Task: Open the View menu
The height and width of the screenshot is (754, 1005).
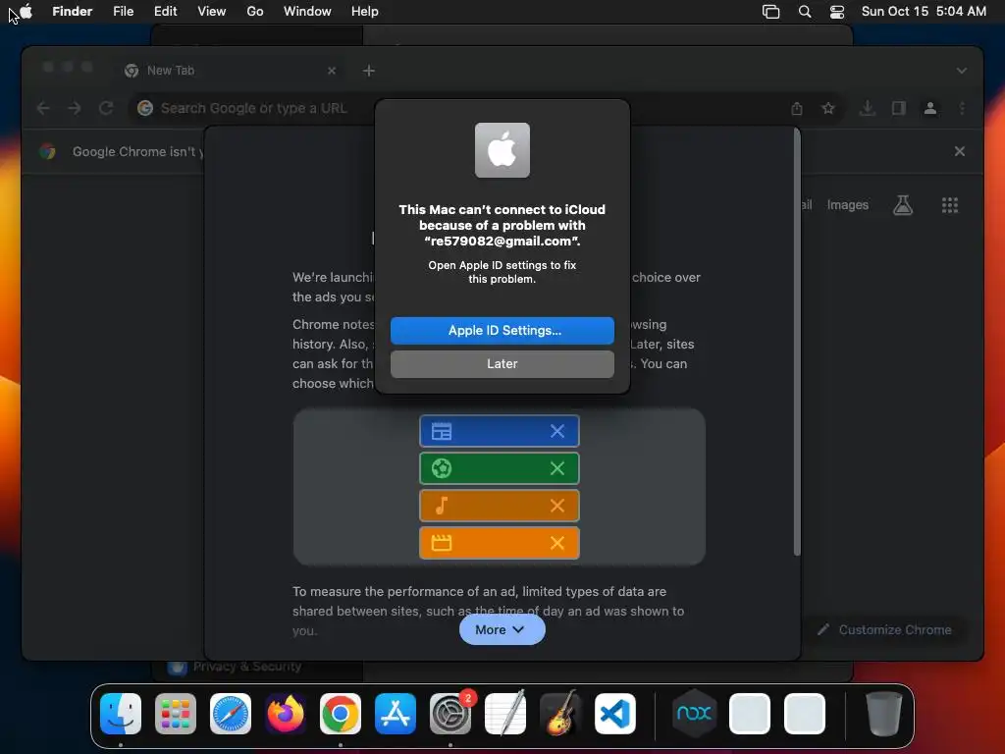Action: coord(212,11)
